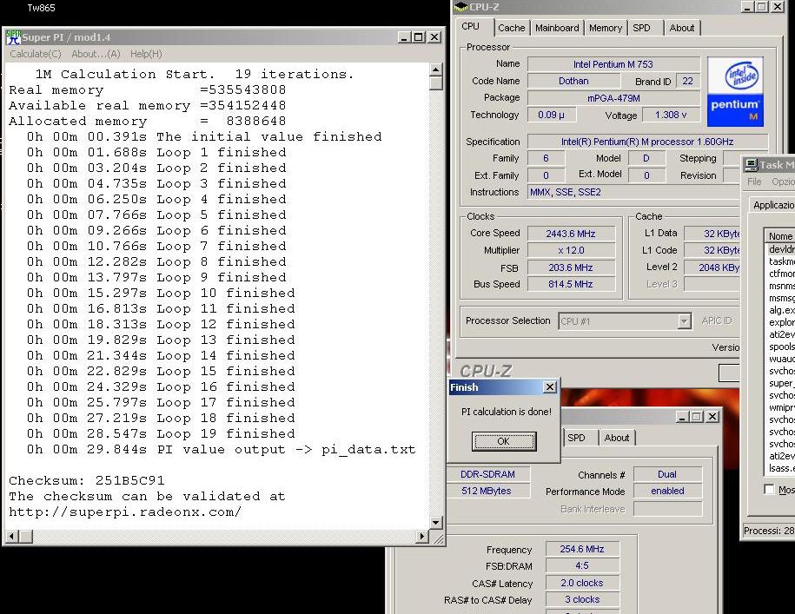Click the Super PI vertical scroll thumb
The image size is (795, 614).
coord(436,83)
